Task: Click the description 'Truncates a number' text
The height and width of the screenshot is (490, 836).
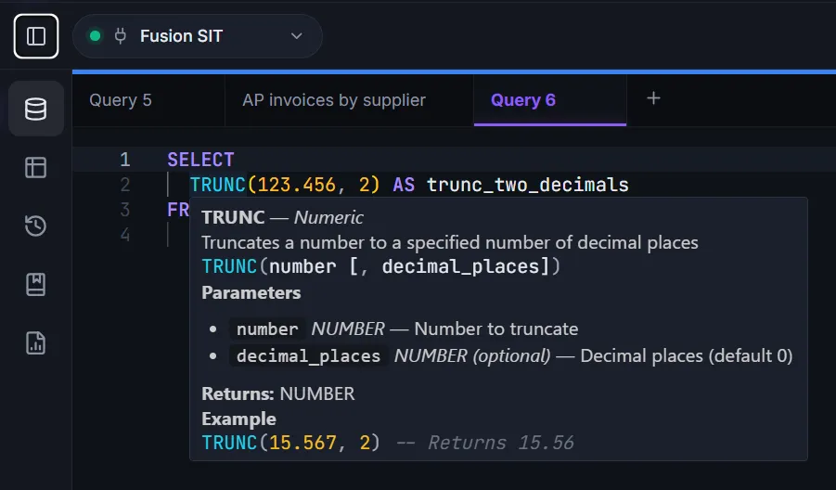Action: click(449, 242)
